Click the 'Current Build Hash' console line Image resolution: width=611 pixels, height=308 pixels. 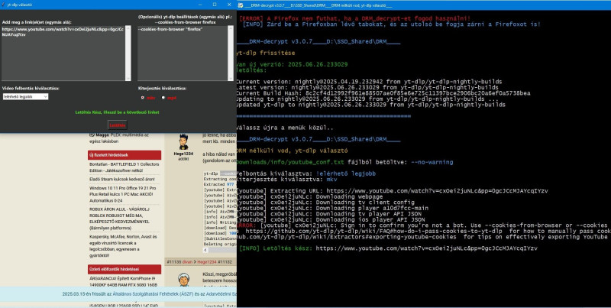tap(383, 93)
